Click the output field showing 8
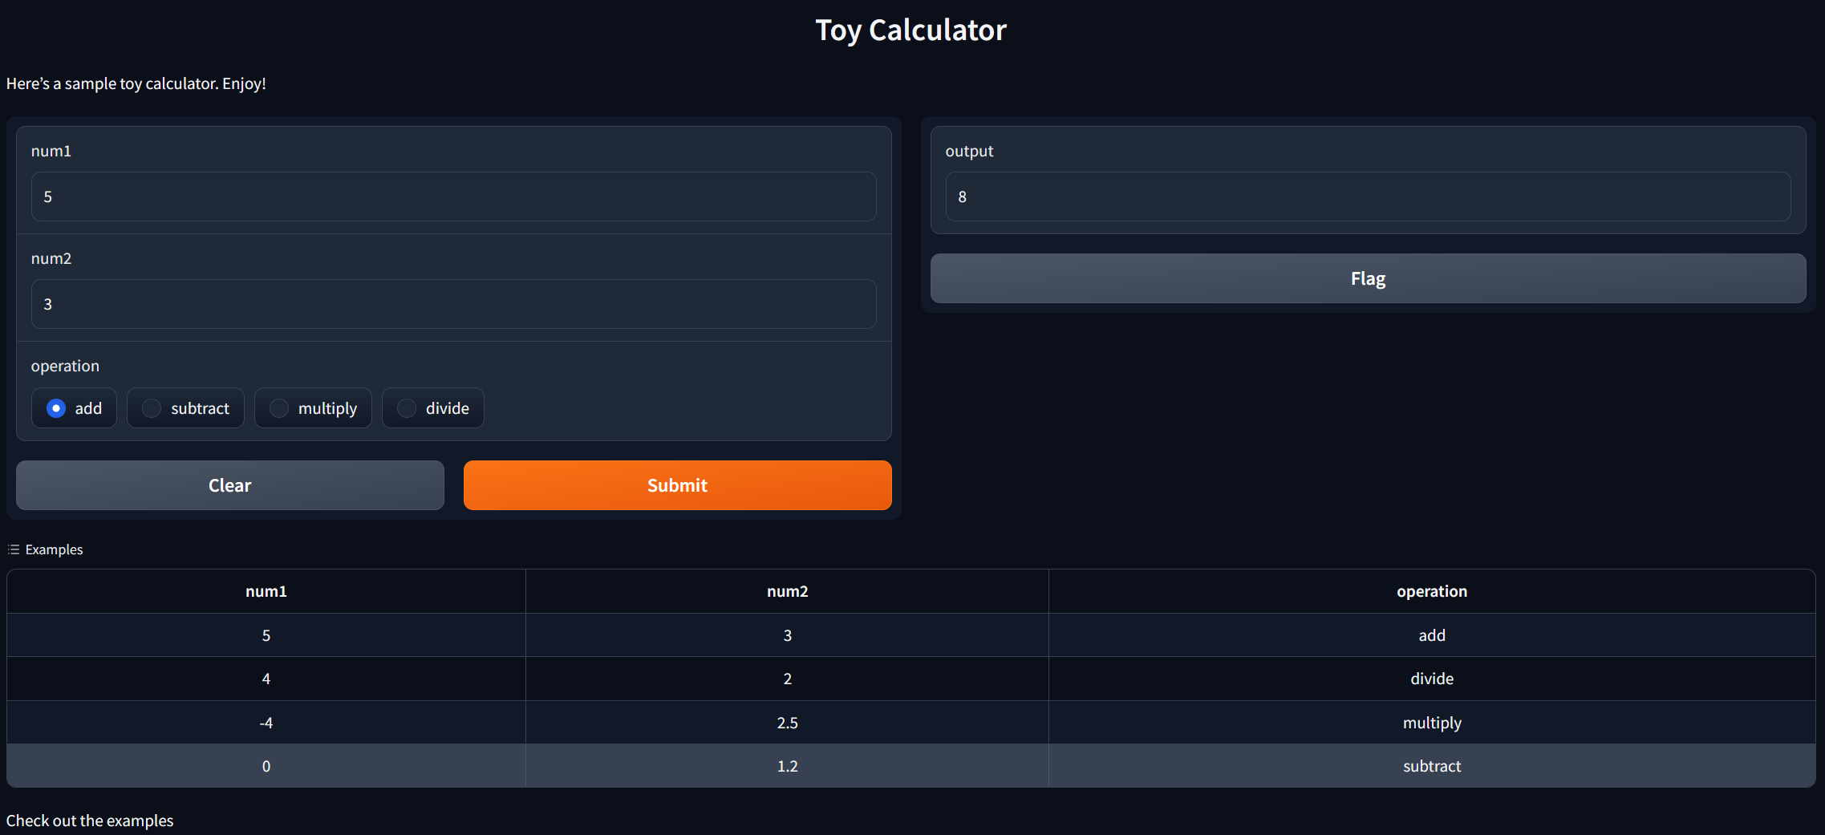Viewport: 1825px width, 835px height. click(x=1368, y=197)
